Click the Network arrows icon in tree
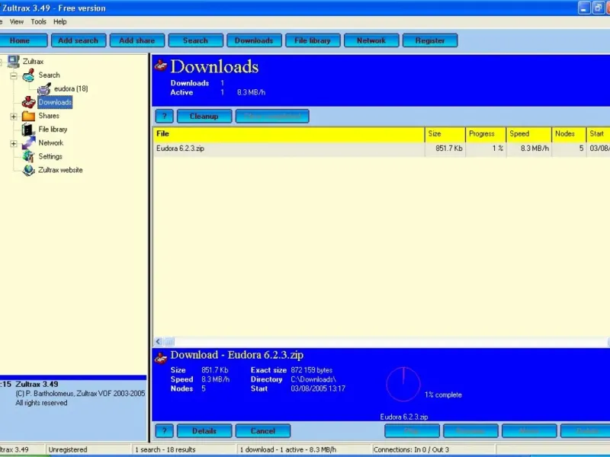This screenshot has width=610, height=457. tap(28, 143)
